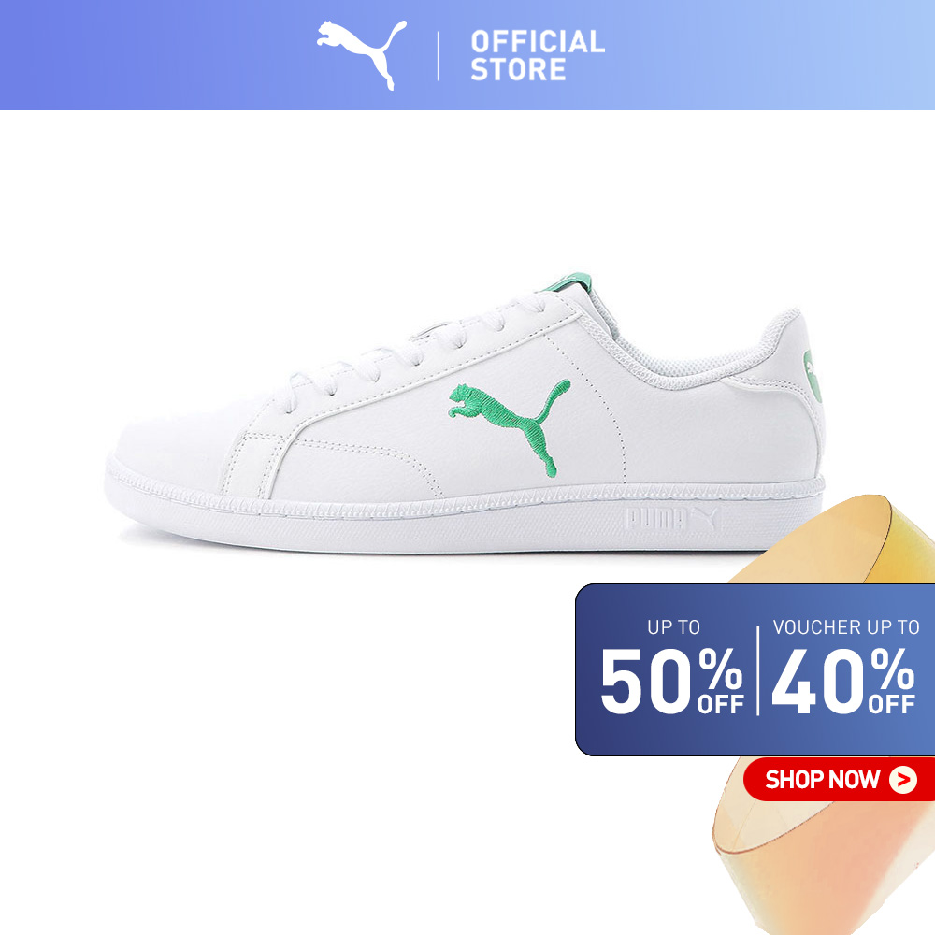Click the vertical divider line in header

pyautogui.click(x=439, y=56)
